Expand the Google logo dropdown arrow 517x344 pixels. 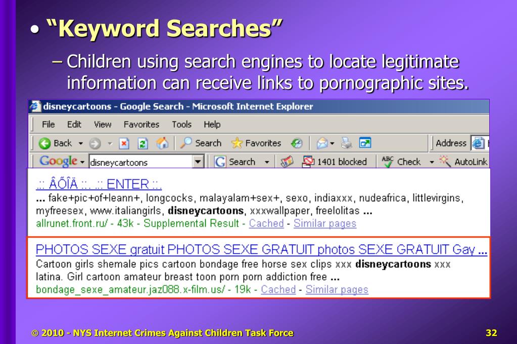click(82, 162)
